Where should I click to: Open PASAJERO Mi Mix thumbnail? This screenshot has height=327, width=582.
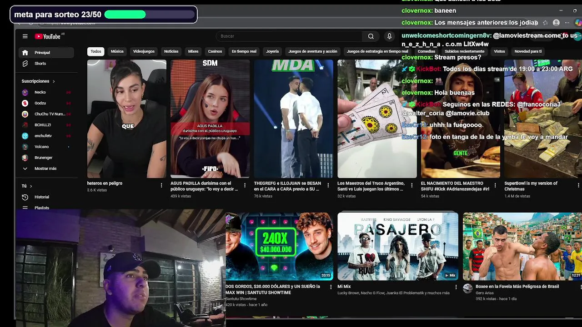click(398, 246)
